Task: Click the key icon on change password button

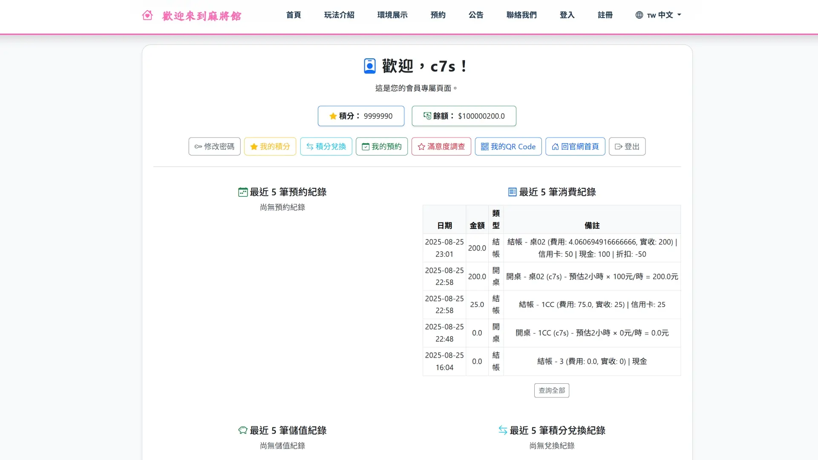Action: (x=198, y=147)
